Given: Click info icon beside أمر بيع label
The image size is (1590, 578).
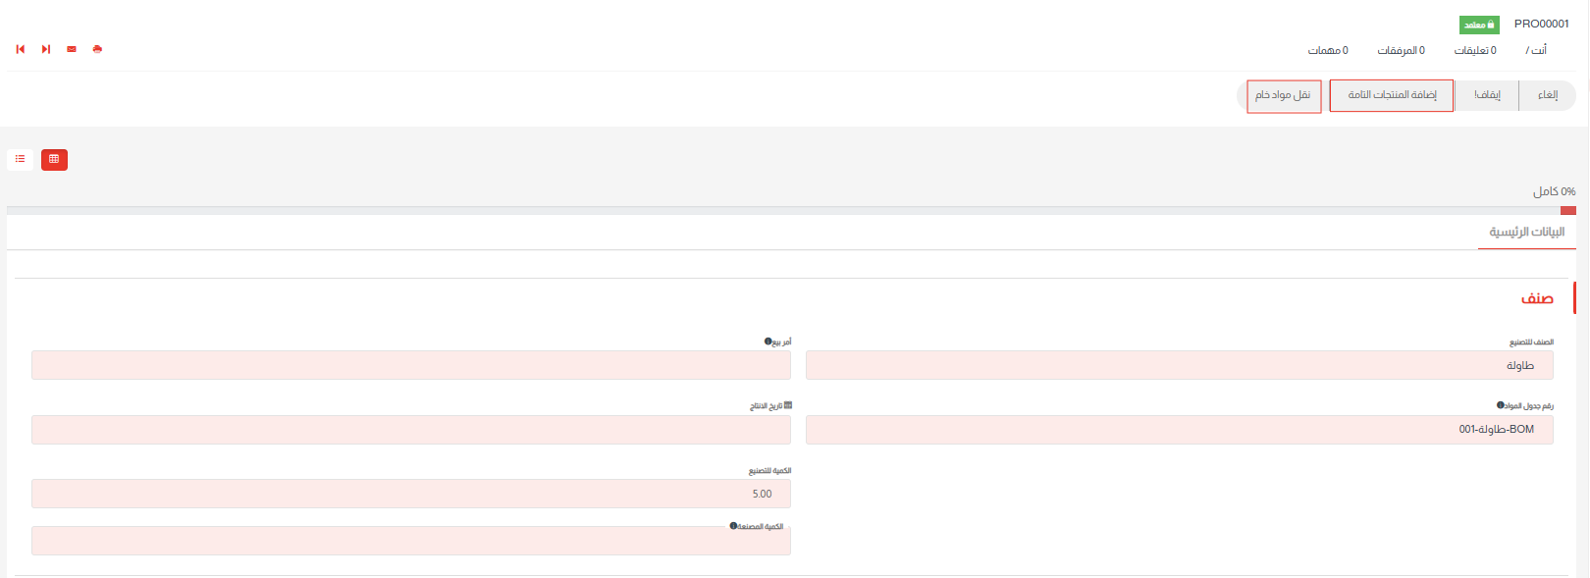Looking at the screenshot, I should (768, 342).
